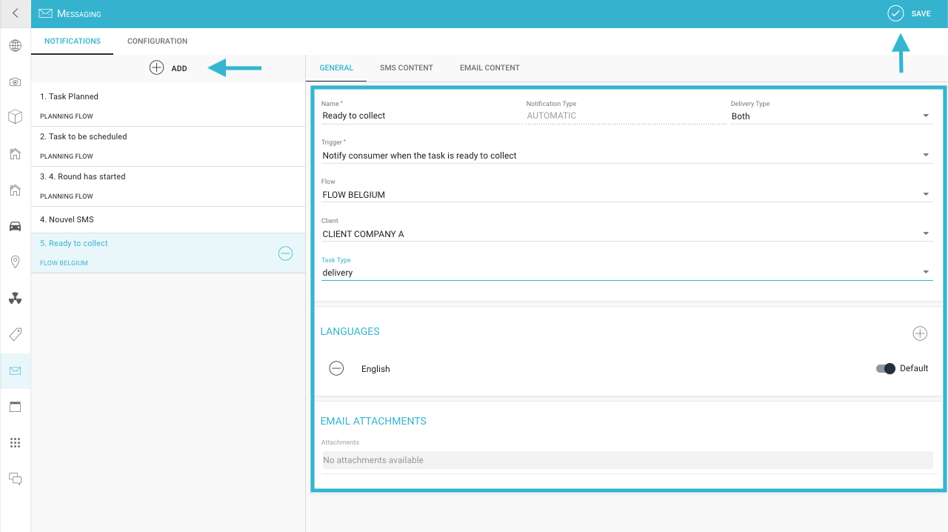
Task: Open the grid dots sidebar icon
Action: [15, 442]
